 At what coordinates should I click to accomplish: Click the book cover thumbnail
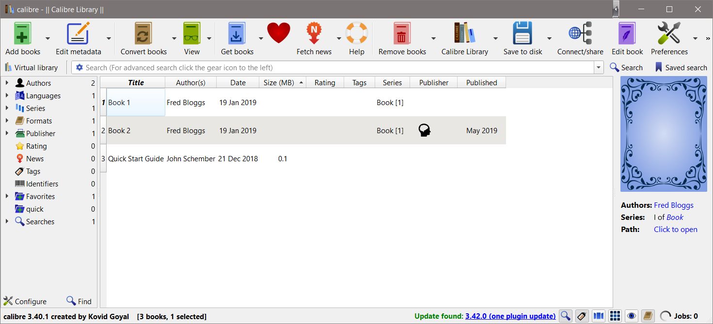664,135
